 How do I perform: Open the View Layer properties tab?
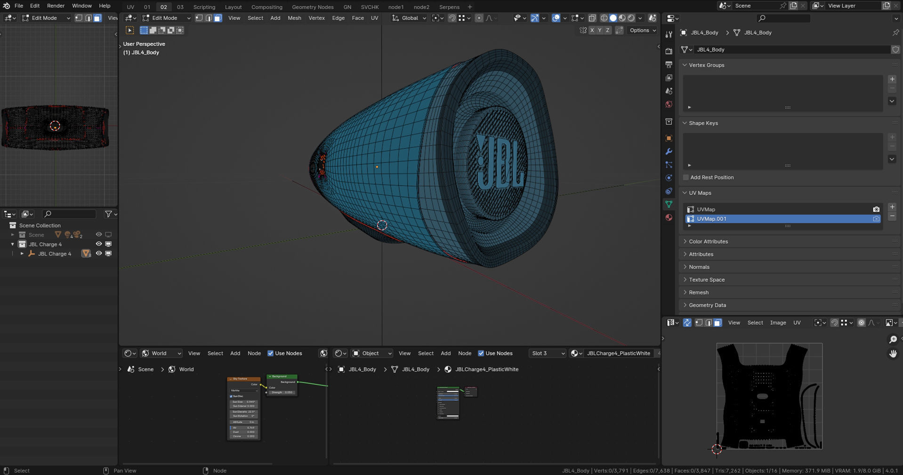click(669, 78)
